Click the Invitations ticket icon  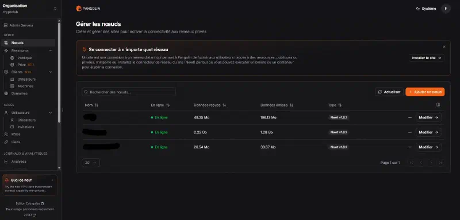pyautogui.click(x=12, y=127)
